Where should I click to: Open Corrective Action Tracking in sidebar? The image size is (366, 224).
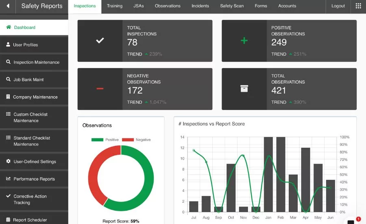[30, 199]
